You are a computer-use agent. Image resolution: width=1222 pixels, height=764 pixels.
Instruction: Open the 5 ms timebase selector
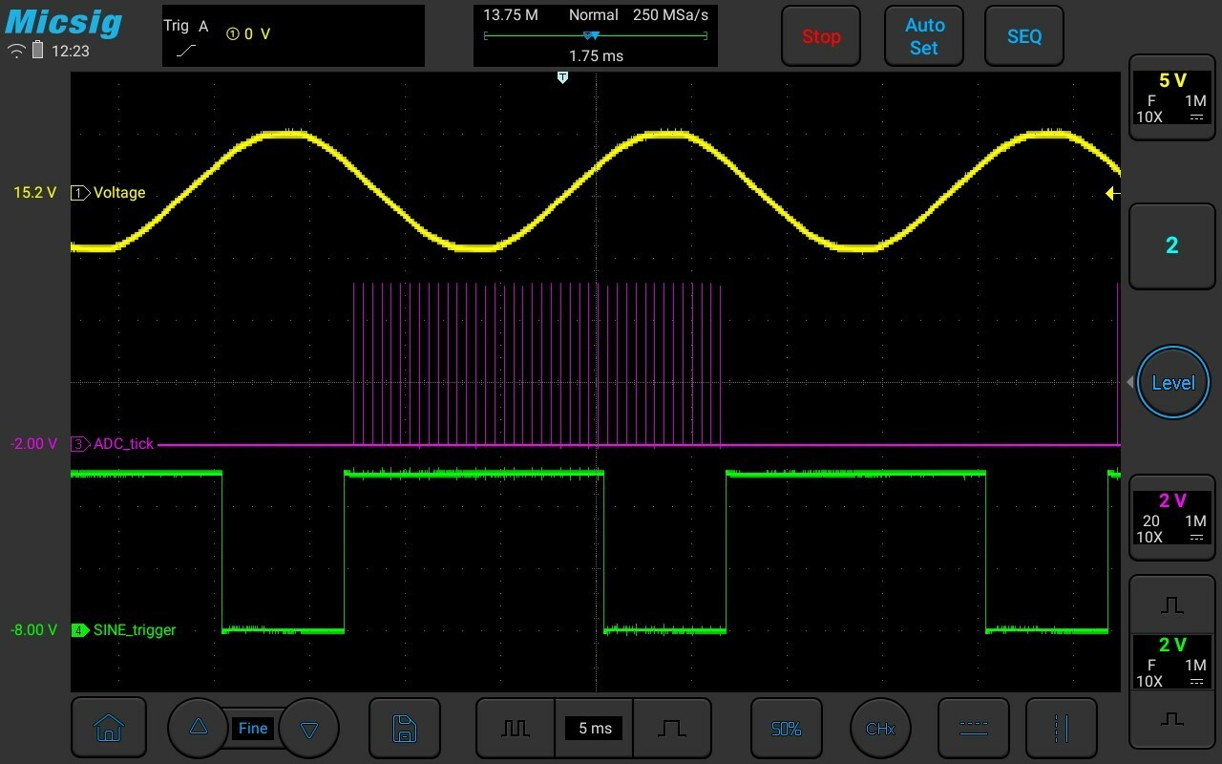(595, 729)
